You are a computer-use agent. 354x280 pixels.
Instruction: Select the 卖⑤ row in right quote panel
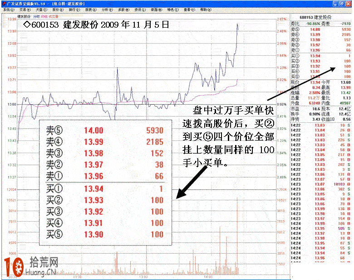[x=321, y=29]
